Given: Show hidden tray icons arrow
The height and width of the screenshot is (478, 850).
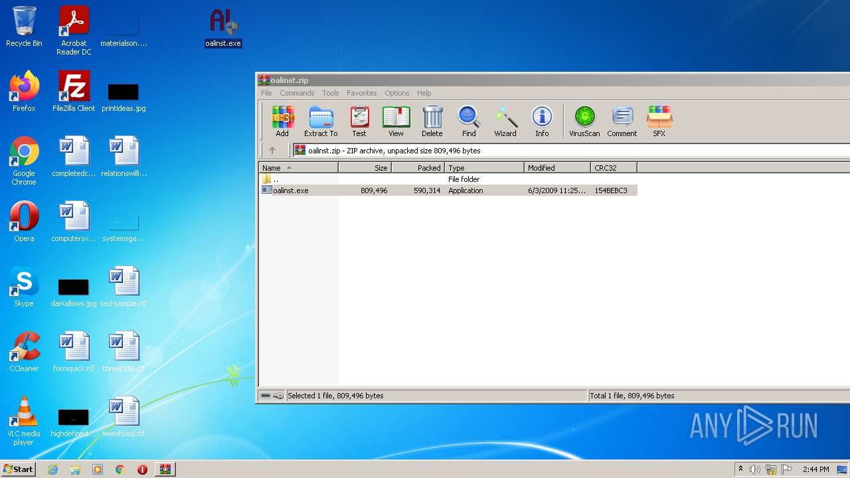Looking at the screenshot, I should tap(740, 469).
